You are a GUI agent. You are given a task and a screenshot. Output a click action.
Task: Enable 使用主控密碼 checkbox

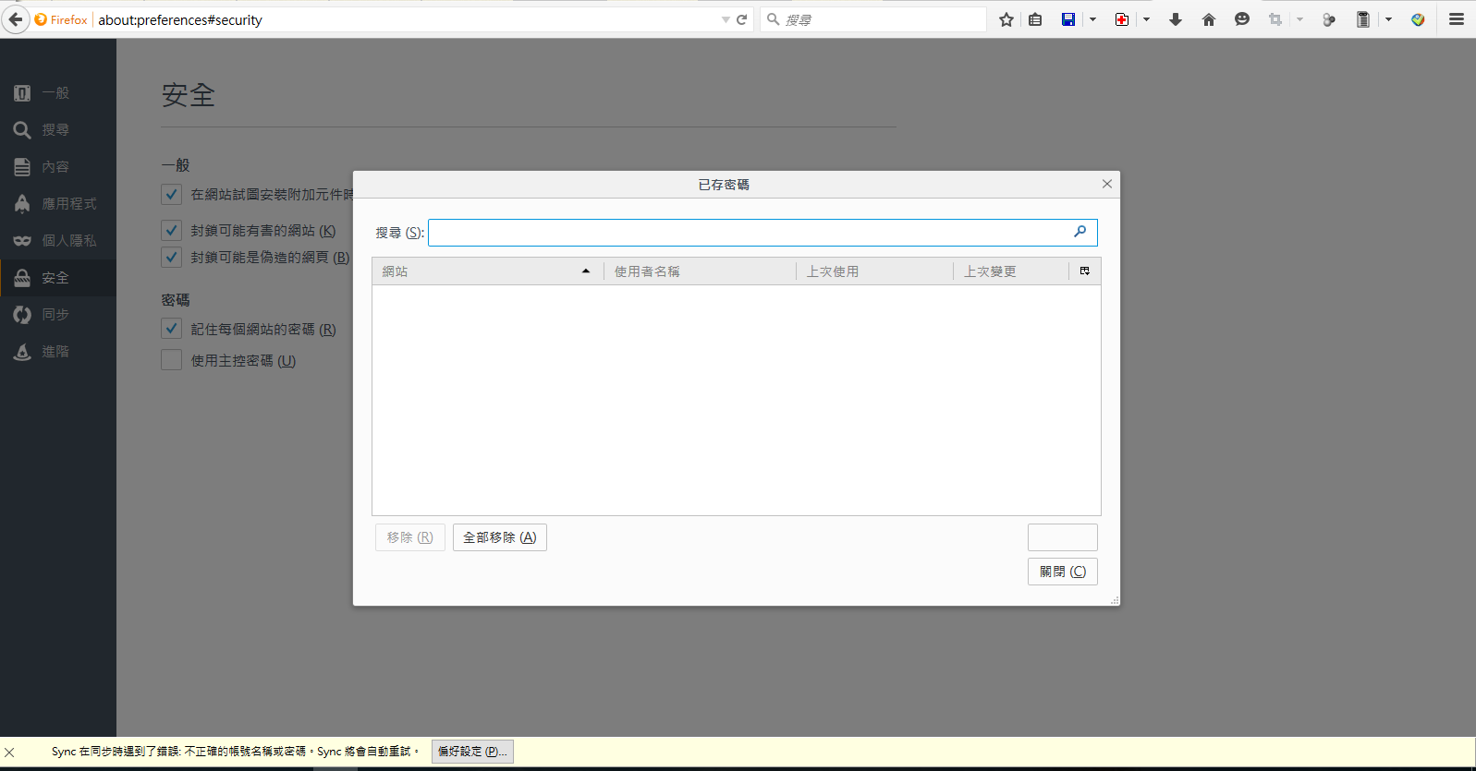pos(171,360)
